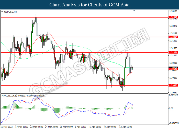
Task: Select the 1.31351 price level label
Action: 173,52
